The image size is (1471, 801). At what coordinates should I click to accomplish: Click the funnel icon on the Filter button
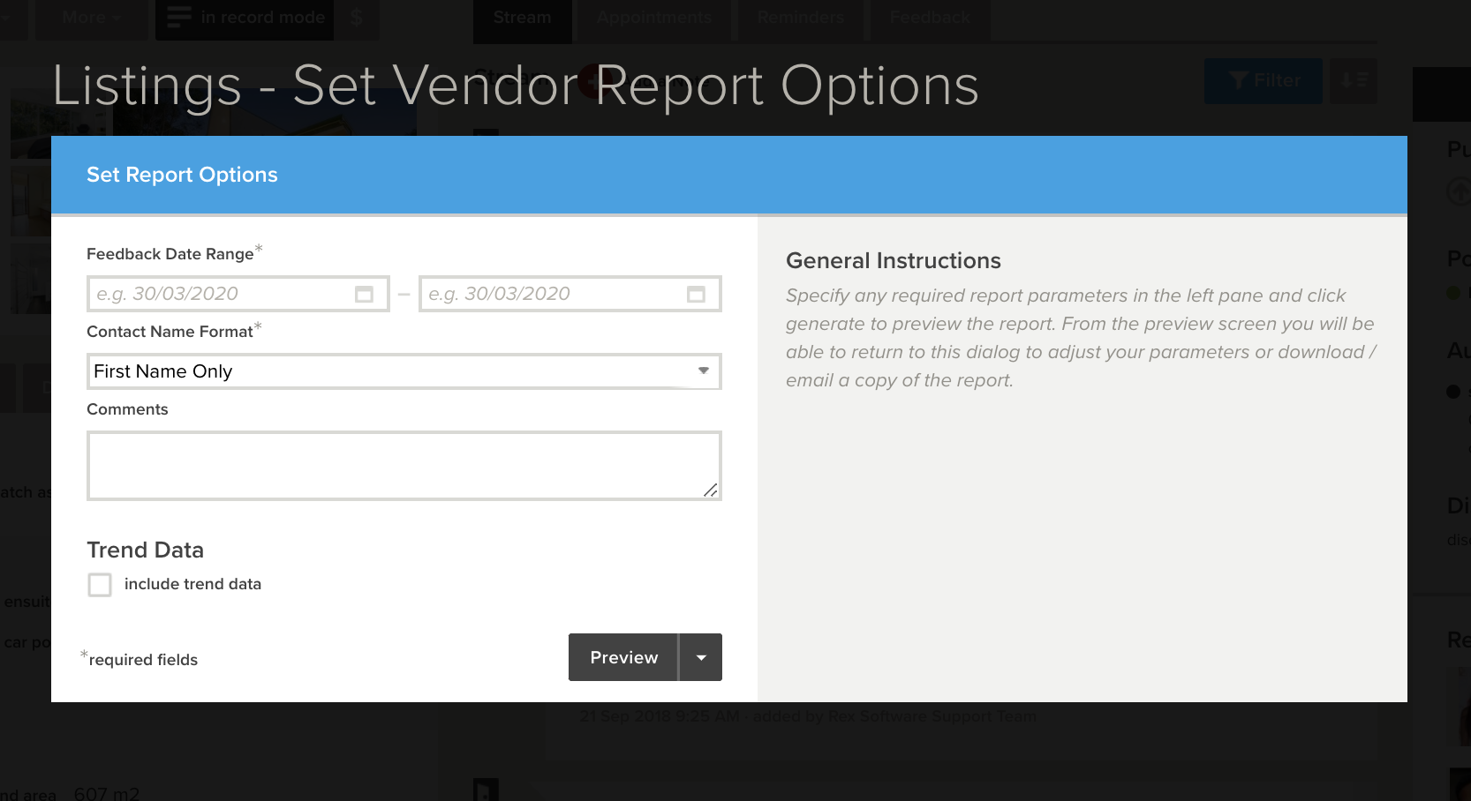[x=1239, y=80]
